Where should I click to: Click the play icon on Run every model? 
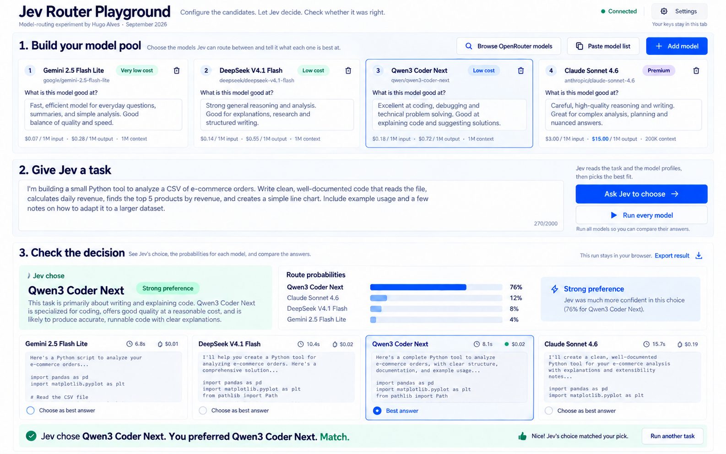coord(614,215)
